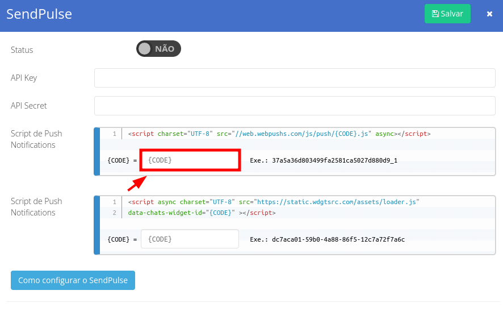The image size is (503, 311).
Task: Click the example code dc7aca01-59b0-4a88-86f5-12c7a72f7a6c
Action: [338, 239]
